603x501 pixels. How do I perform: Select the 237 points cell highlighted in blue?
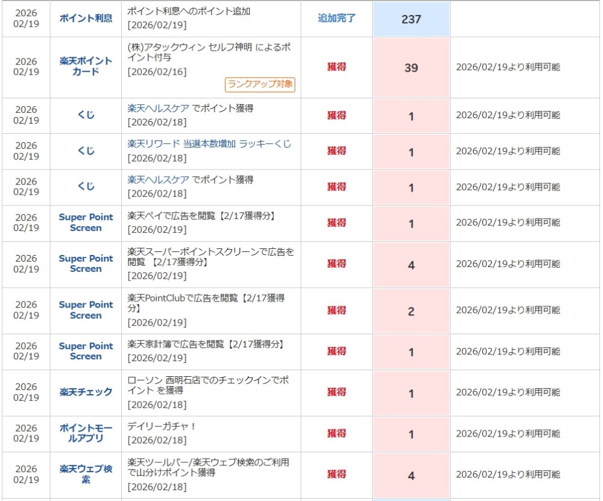[411, 19]
